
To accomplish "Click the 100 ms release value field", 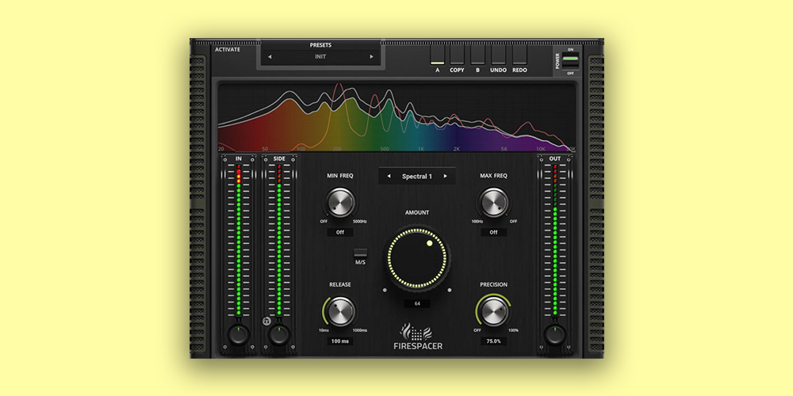I will pyautogui.click(x=340, y=341).
